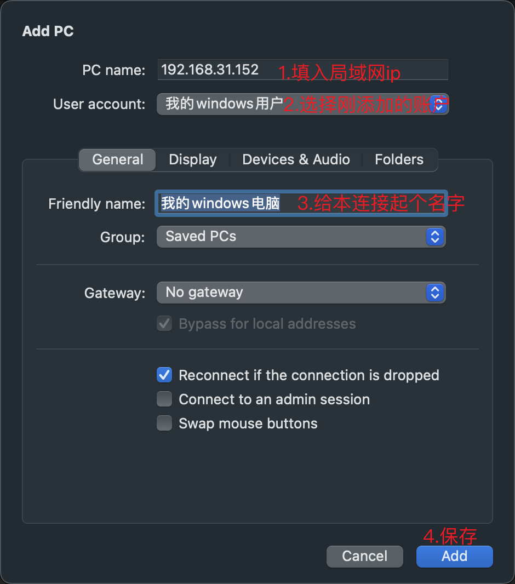Go to the Devices & Audio tab
515x584 pixels.
[296, 160]
